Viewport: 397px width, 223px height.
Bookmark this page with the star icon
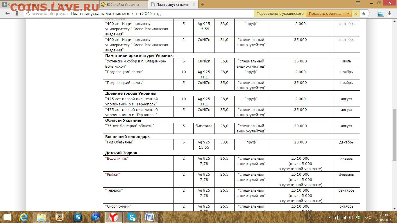point(364,14)
